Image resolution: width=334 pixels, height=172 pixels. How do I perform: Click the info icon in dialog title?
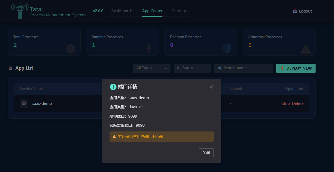click(x=113, y=87)
